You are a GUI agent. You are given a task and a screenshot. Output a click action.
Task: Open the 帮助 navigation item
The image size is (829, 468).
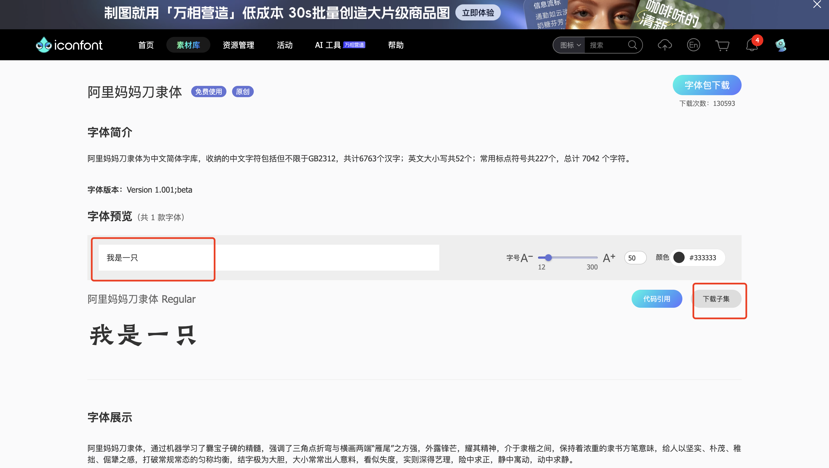click(396, 45)
